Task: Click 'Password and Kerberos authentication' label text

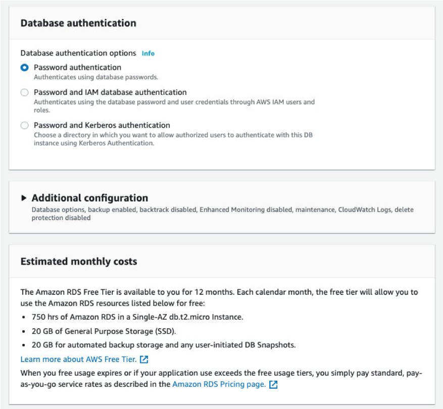Action: click(102, 125)
